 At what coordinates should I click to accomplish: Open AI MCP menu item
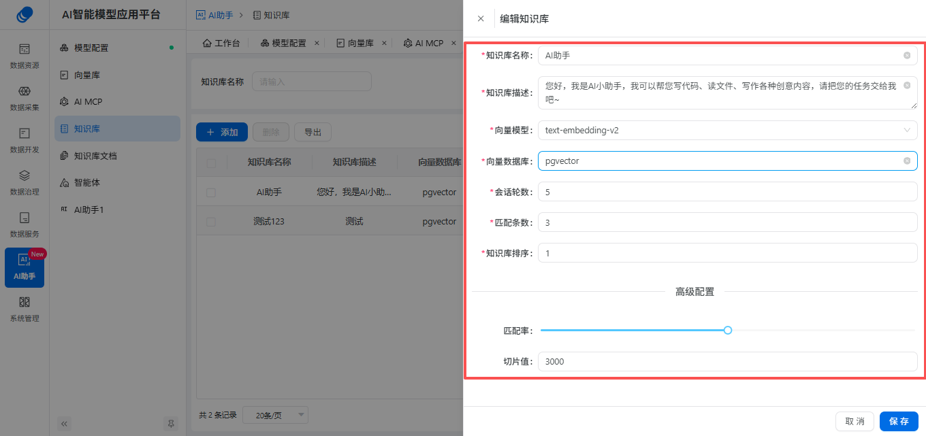click(117, 101)
